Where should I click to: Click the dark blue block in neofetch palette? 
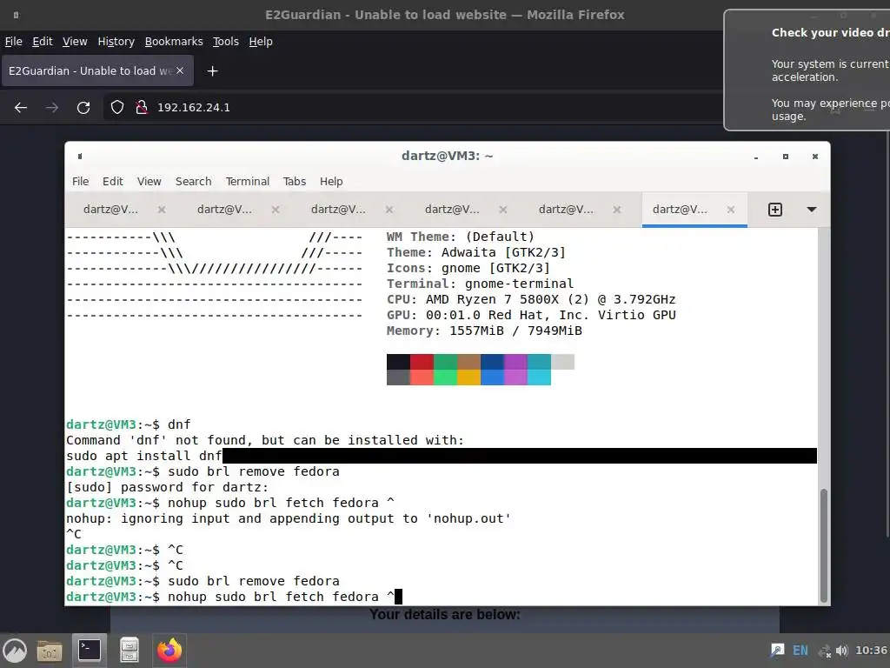[x=492, y=362]
